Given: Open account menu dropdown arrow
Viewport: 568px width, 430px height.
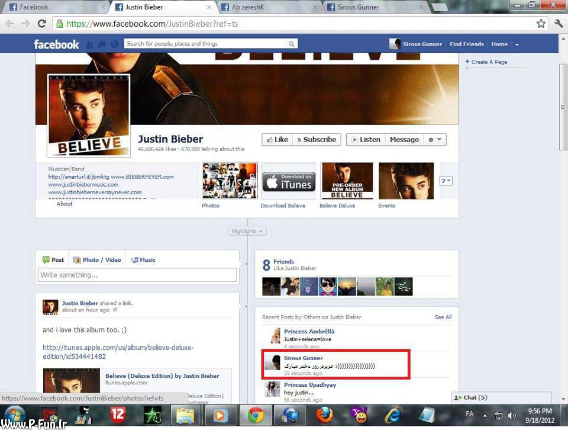Looking at the screenshot, I should [517, 44].
